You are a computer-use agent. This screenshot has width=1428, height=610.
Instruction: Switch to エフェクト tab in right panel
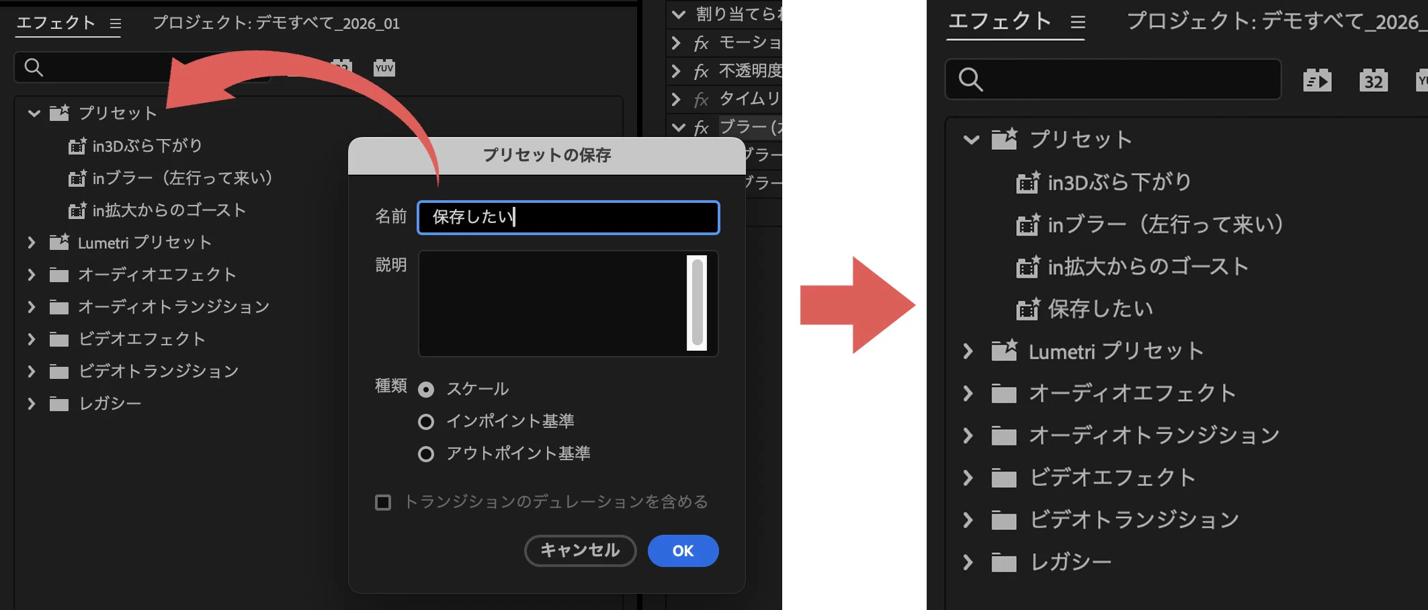pyautogui.click(x=999, y=21)
